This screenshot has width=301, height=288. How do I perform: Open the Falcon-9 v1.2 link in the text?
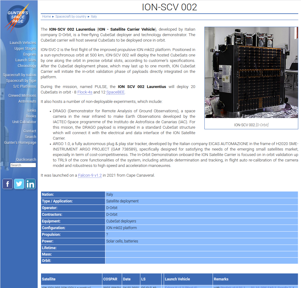point(90,175)
